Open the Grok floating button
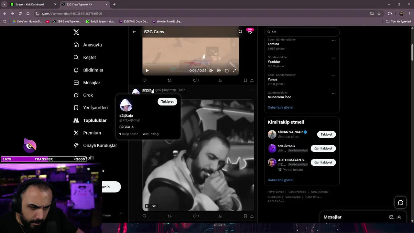This screenshot has height=233, width=414. point(400,203)
